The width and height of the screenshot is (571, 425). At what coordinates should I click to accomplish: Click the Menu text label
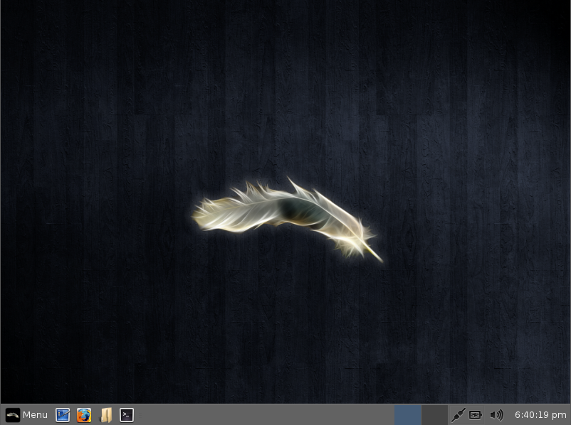tap(35, 415)
